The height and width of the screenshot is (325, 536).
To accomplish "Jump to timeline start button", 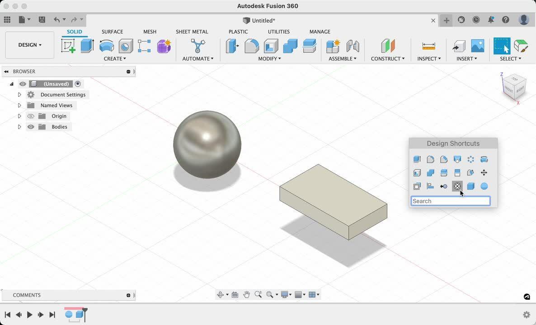I will tap(8, 315).
